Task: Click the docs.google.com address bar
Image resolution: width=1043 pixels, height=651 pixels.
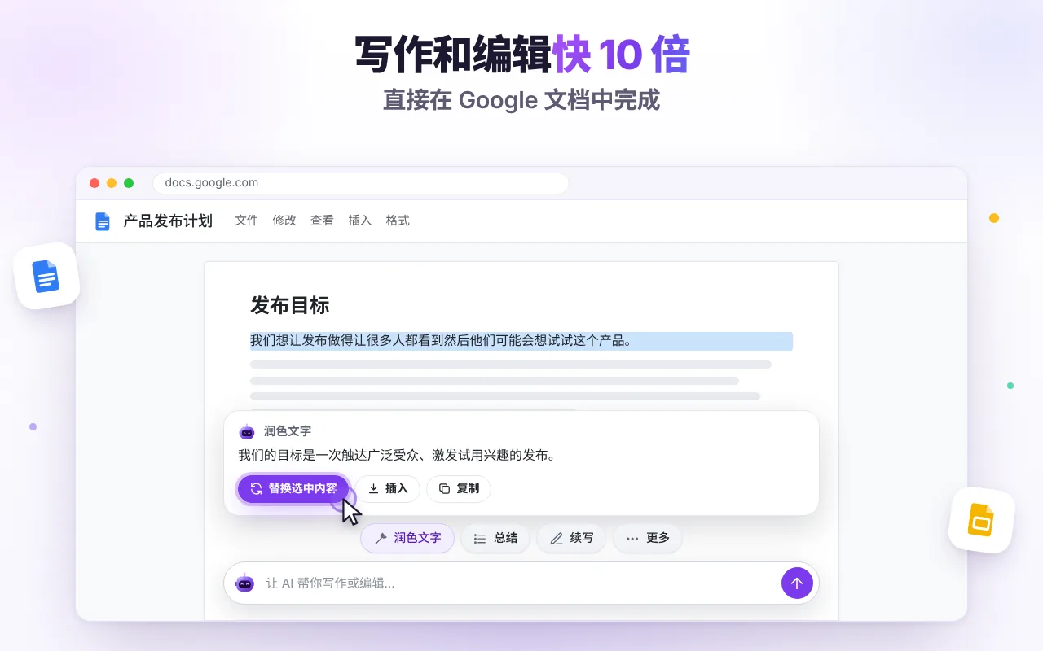Action: click(360, 183)
